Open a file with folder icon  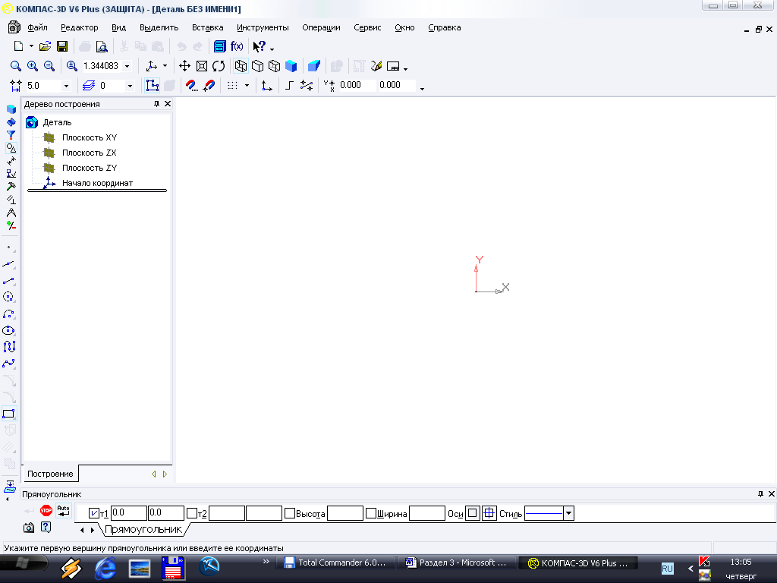tap(45, 46)
